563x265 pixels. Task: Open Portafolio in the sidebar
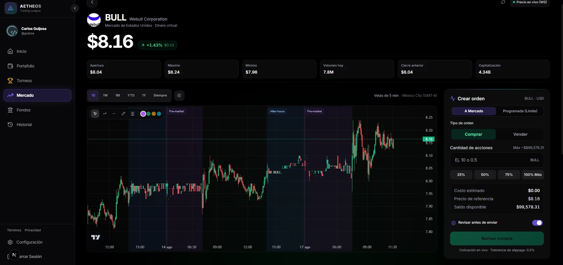[37, 66]
